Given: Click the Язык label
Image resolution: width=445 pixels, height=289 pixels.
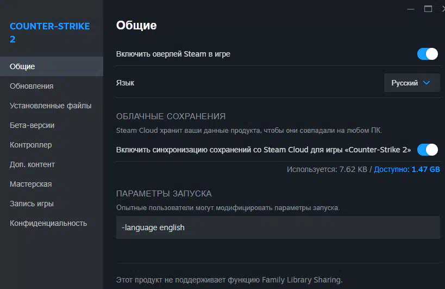Looking at the screenshot, I should (x=125, y=83).
